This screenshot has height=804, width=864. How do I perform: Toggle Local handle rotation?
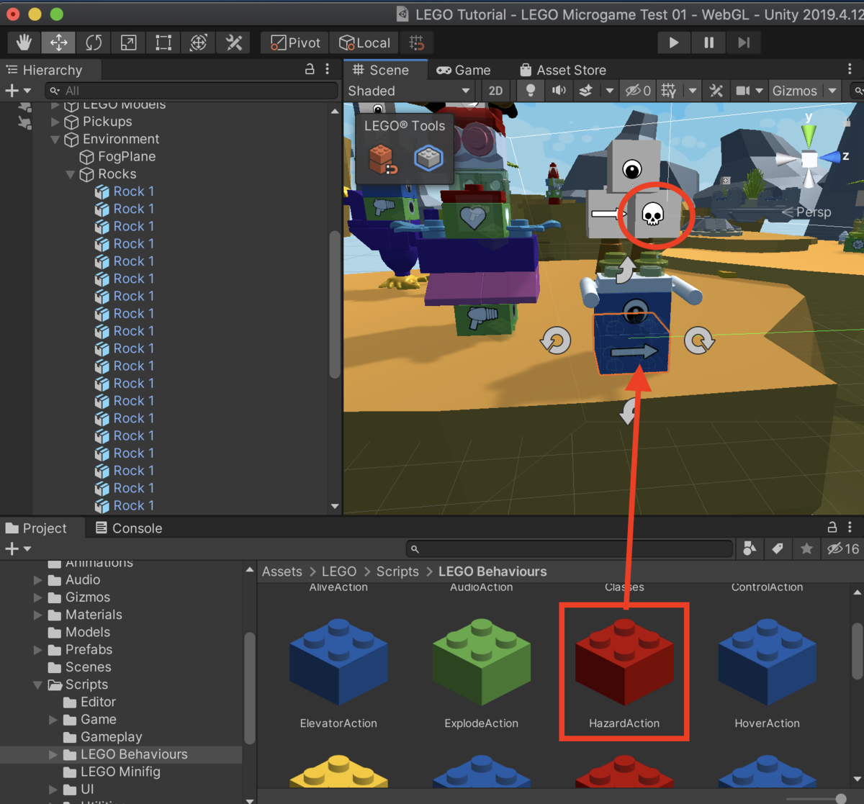(x=364, y=42)
